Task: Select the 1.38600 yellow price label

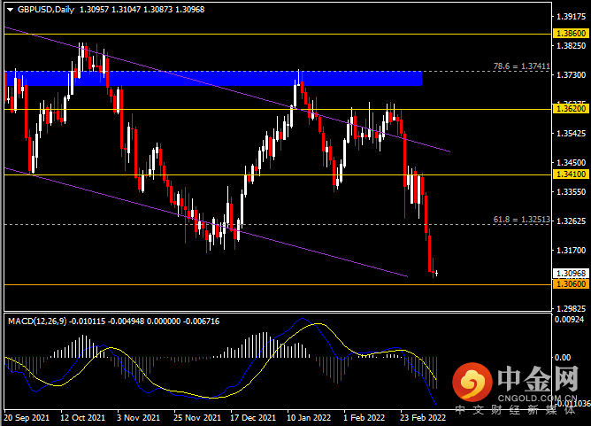Action: coord(571,33)
